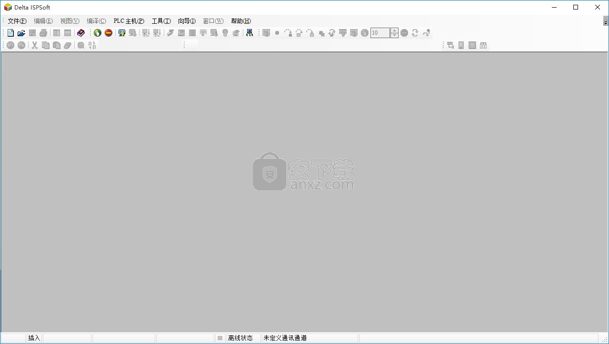Click the 未定义通讯通道 status bar text
The height and width of the screenshot is (344, 609).
coord(285,338)
